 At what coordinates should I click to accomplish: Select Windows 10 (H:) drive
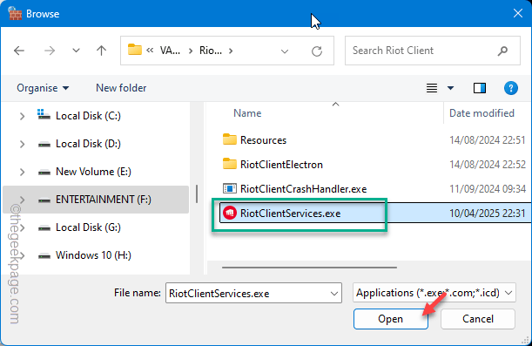[x=93, y=255]
